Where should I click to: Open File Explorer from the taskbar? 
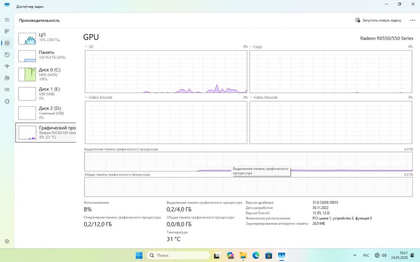point(243,255)
